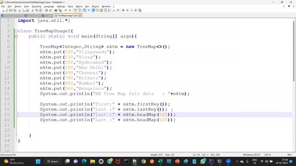Open Excel from the taskbar
This screenshot has height=166, width=296.
[x=160, y=161]
